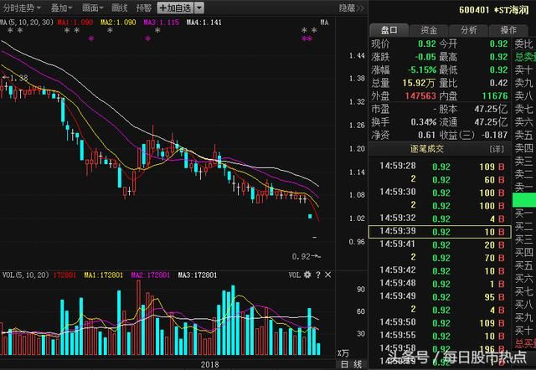The image size is (536, 370).
Task: Select the 14:59:32 trade row
Action: click(x=440, y=218)
